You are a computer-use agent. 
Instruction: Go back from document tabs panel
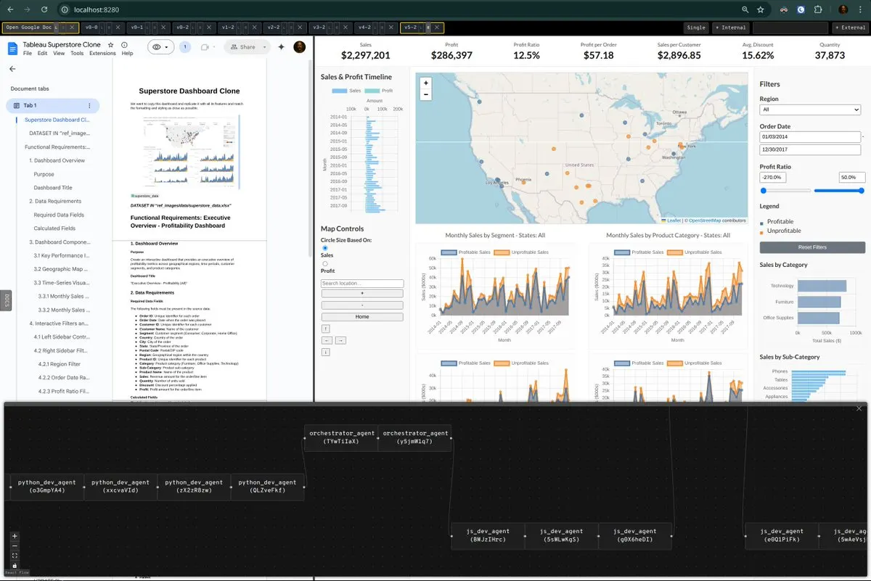[12, 69]
